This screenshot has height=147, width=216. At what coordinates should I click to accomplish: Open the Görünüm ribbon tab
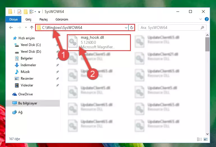(62, 19)
